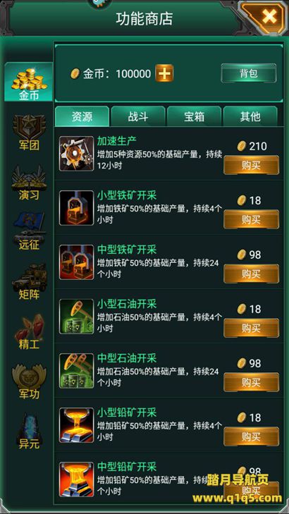Click the 小型石油开采 item thumbnail
This screenshot has height=514, width=289.
(x=76, y=317)
